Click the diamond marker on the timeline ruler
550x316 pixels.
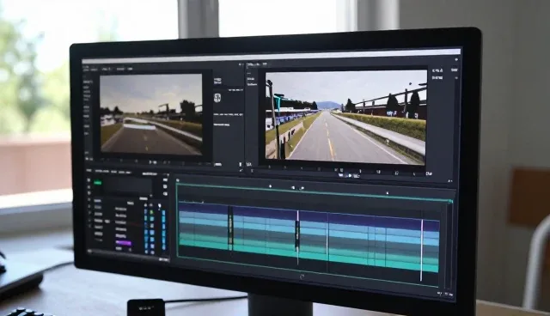pyautogui.click(x=270, y=186)
